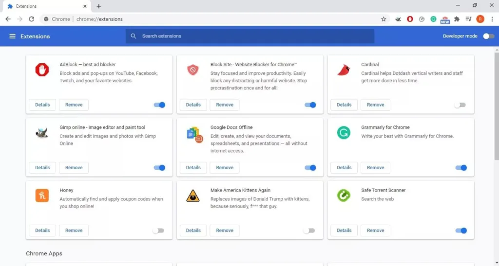
Task: Remove Make America Kittens Again extension
Action: click(225, 231)
